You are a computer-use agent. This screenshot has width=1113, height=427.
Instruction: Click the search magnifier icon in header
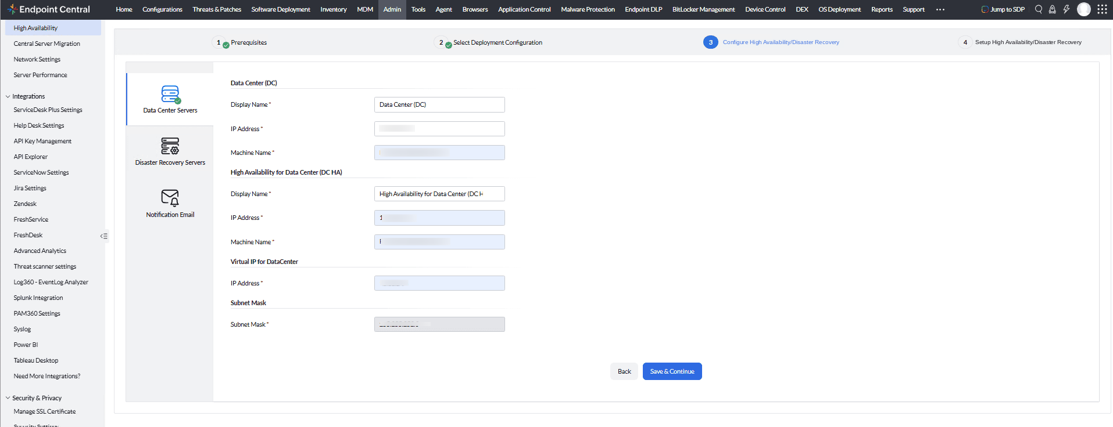1039,9
